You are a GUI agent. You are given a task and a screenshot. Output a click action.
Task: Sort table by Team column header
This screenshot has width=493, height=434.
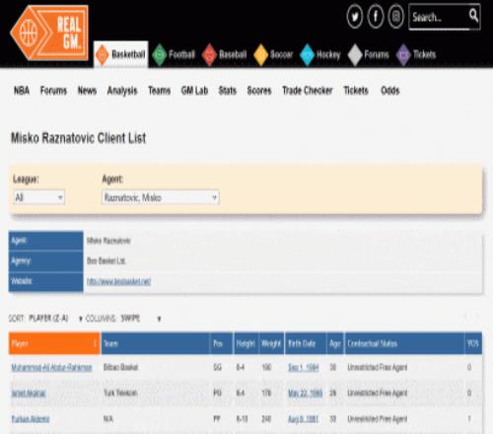[x=155, y=343]
